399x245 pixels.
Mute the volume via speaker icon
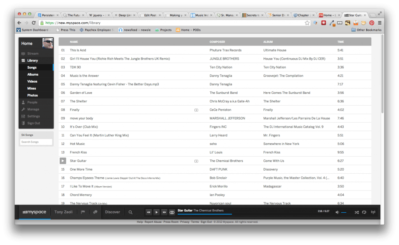(337, 212)
